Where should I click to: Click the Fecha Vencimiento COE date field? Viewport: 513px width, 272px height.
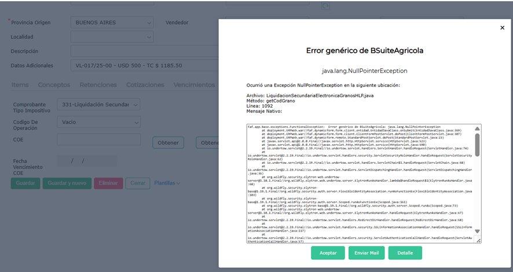click(87, 161)
